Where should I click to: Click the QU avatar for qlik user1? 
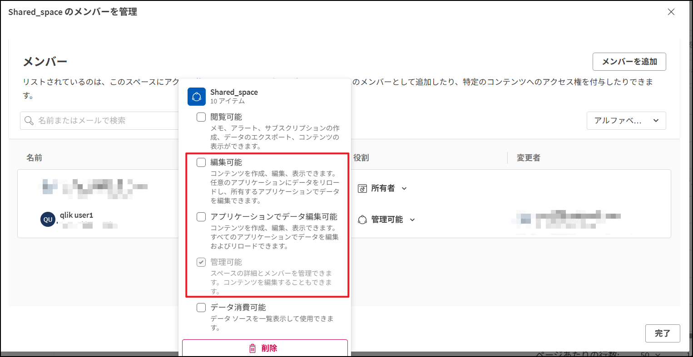click(48, 220)
